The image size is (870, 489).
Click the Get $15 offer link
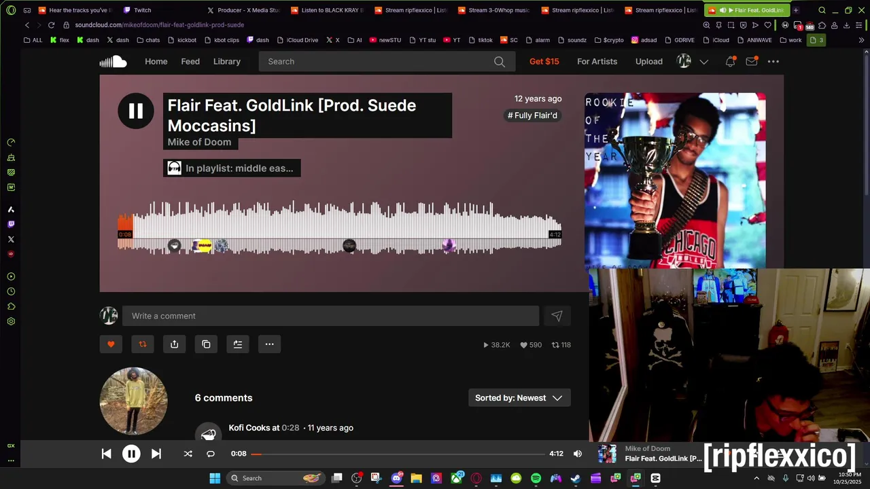click(544, 61)
